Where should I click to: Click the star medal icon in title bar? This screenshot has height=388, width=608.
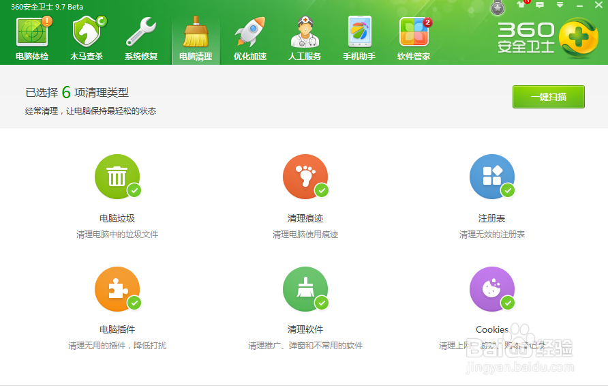click(498, 8)
